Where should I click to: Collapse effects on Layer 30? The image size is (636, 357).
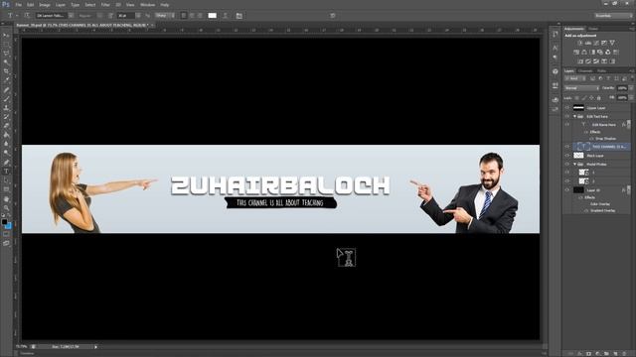[x=629, y=189]
